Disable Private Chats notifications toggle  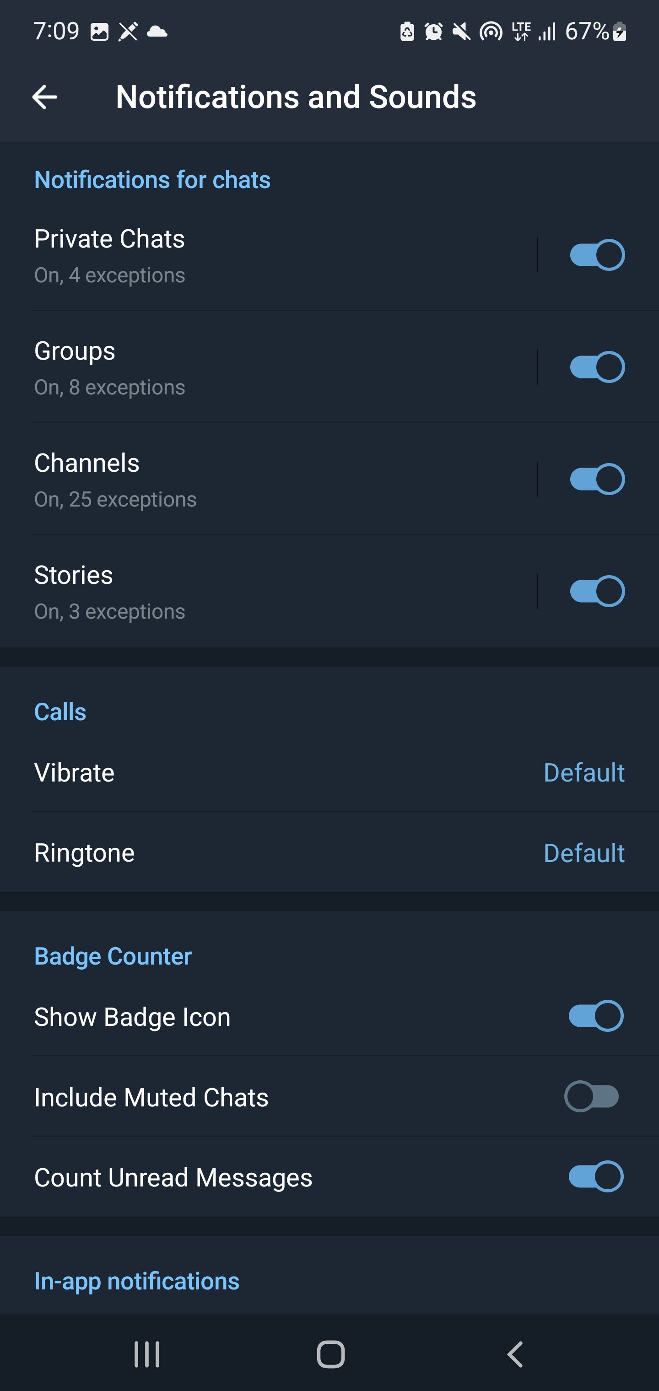click(597, 255)
